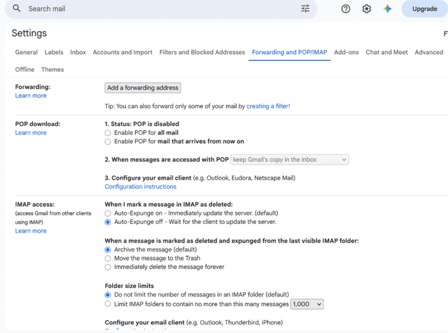Open the Chat and Meet tab
Image resolution: width=448 pixels, height=333 pixels.
(387, 52)
